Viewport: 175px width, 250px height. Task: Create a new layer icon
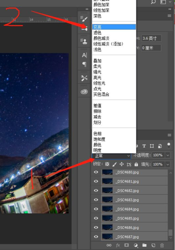click(x=153, y=245)
